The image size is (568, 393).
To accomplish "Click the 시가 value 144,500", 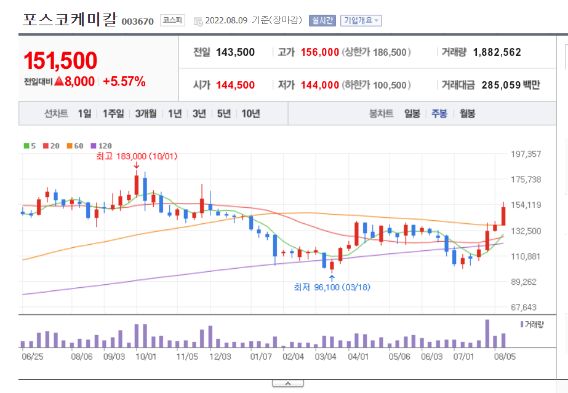I will click(x=236, y=85).
